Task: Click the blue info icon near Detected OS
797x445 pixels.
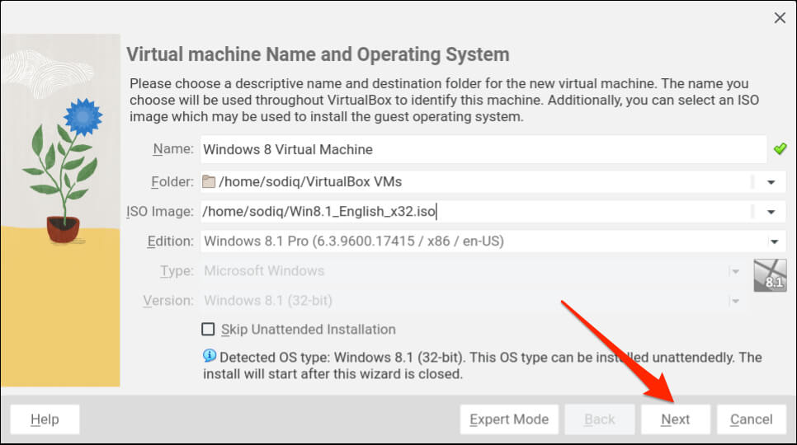Action: tap(210, 356)
